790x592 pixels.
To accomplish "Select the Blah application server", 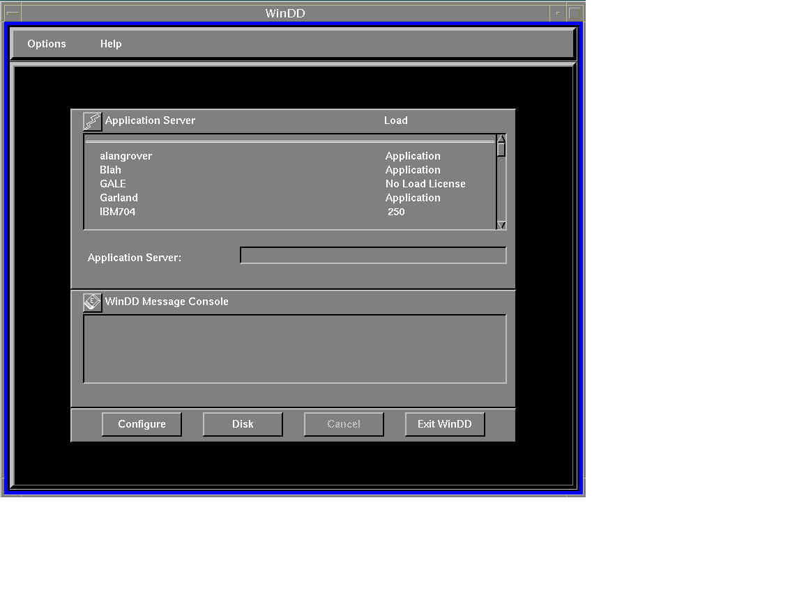I will pyautogui.click(x=111, y=170).
